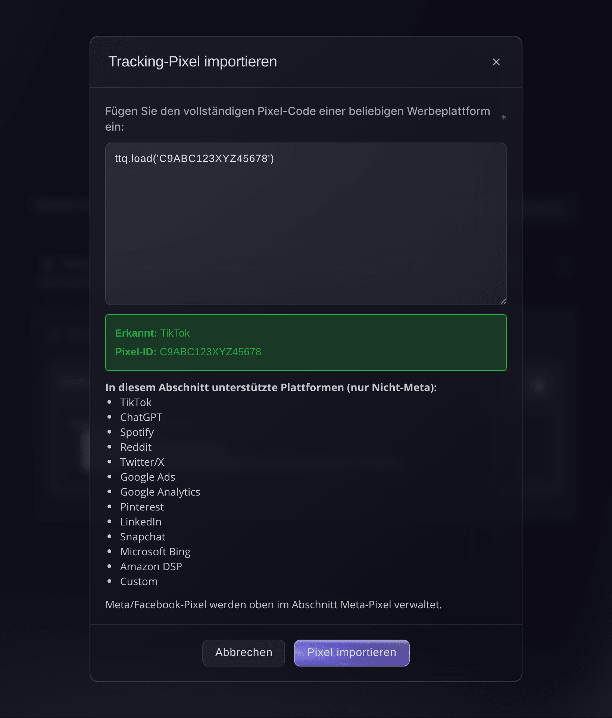Select Twitter/X in the platforms list
The width and height of the screenshot is (612, 718).
(x=142, y=462)
